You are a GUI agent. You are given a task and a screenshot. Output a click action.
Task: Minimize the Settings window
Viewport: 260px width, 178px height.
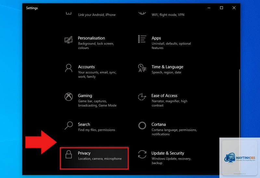tap(209, 8)
